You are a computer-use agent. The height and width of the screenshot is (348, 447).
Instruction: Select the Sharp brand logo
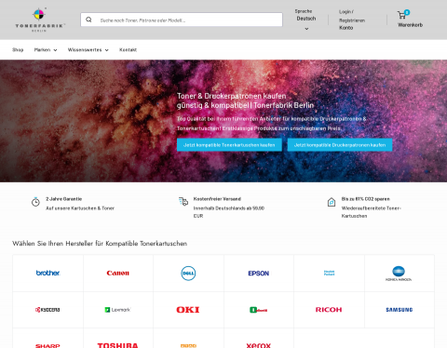coord(47,345)
